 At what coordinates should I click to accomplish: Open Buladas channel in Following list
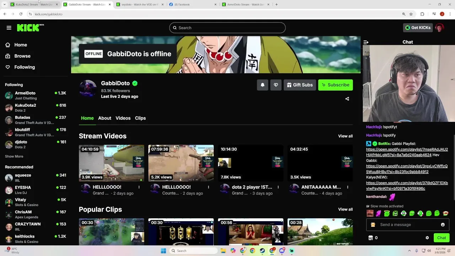coord(36,120)
